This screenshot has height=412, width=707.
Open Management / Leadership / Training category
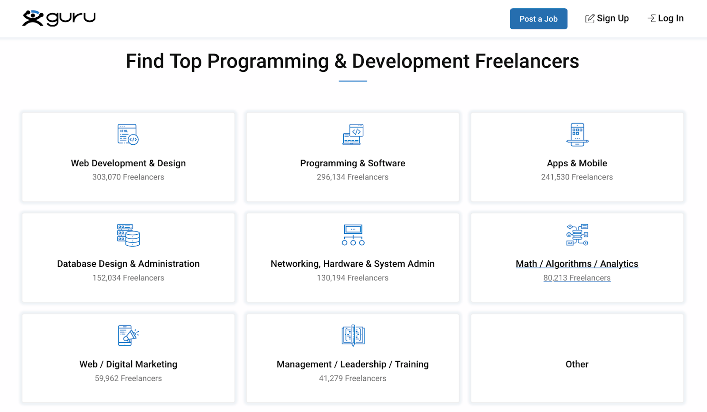click(353, 364)
